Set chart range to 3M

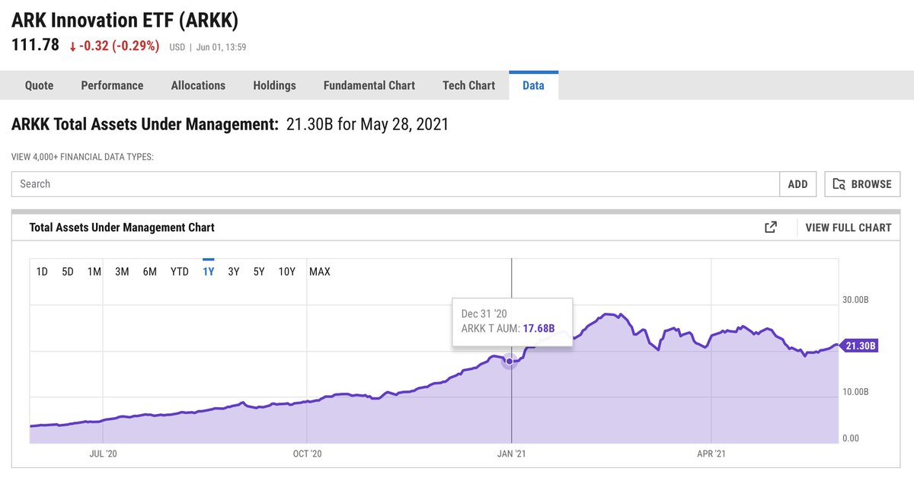[122, 272]
